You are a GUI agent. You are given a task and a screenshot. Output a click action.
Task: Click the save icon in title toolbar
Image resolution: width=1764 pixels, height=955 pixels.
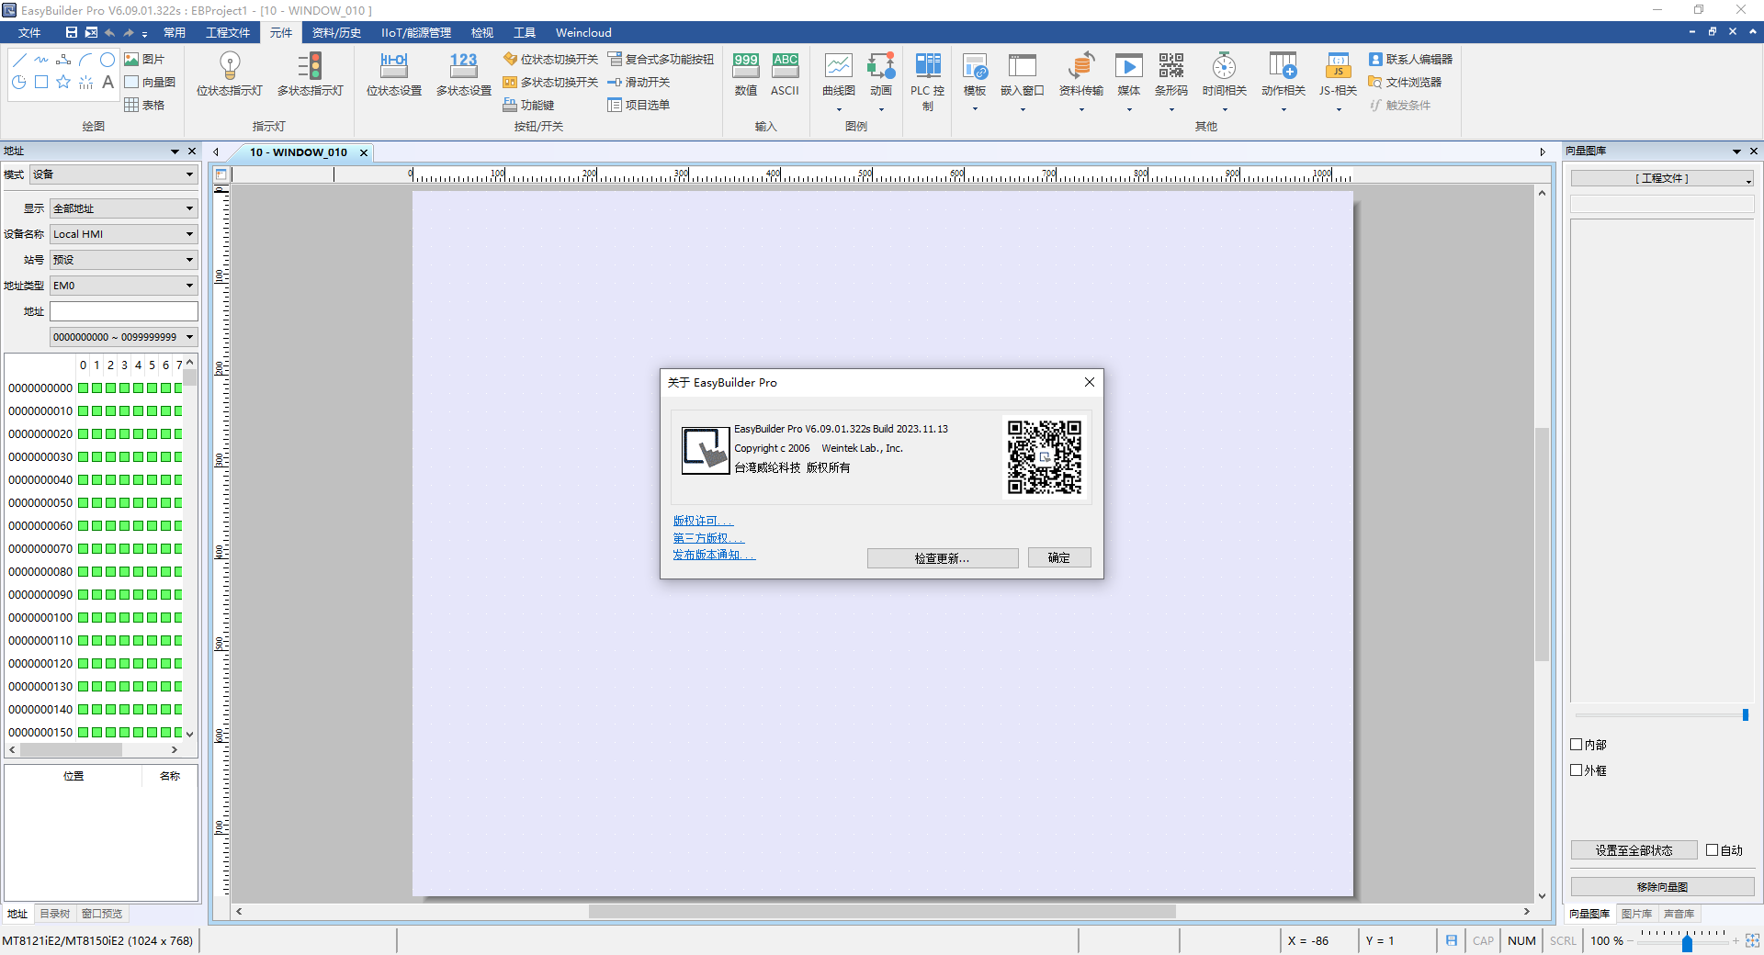pyautogui.click(x=71, y=32)
